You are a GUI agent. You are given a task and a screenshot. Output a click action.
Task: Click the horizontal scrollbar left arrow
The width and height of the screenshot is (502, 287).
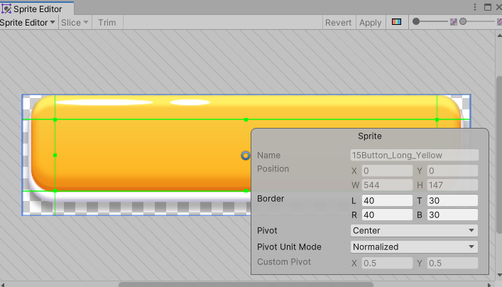click(x=3, y=284)
